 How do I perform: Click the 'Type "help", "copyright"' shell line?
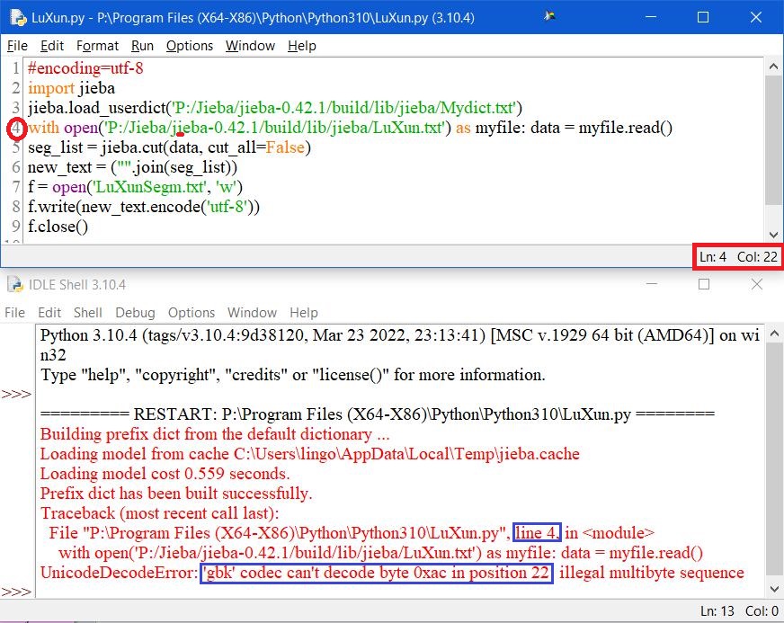[293, 375]
